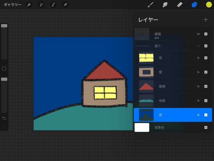Select the Eraser tool
Viewport: 214px width, 161px height.
click(180, 5)
